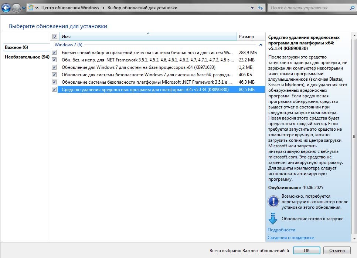Screen dimensions: 357x258
Task: Click the 'Отмена' button
Action: coord(337,250)
